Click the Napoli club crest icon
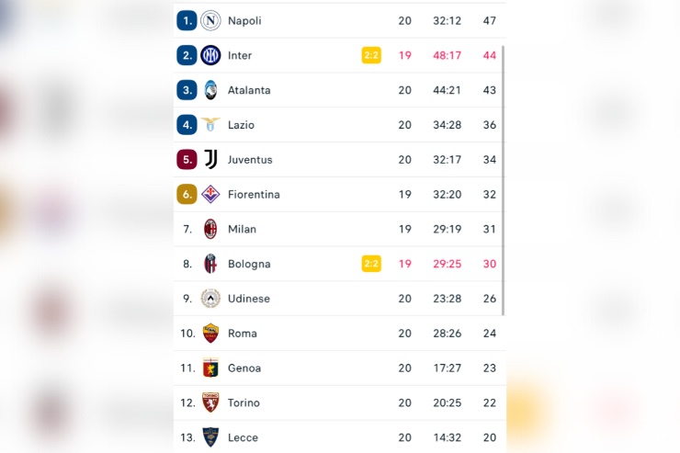This screenshot has height=453, width=680. pos(211,20)
